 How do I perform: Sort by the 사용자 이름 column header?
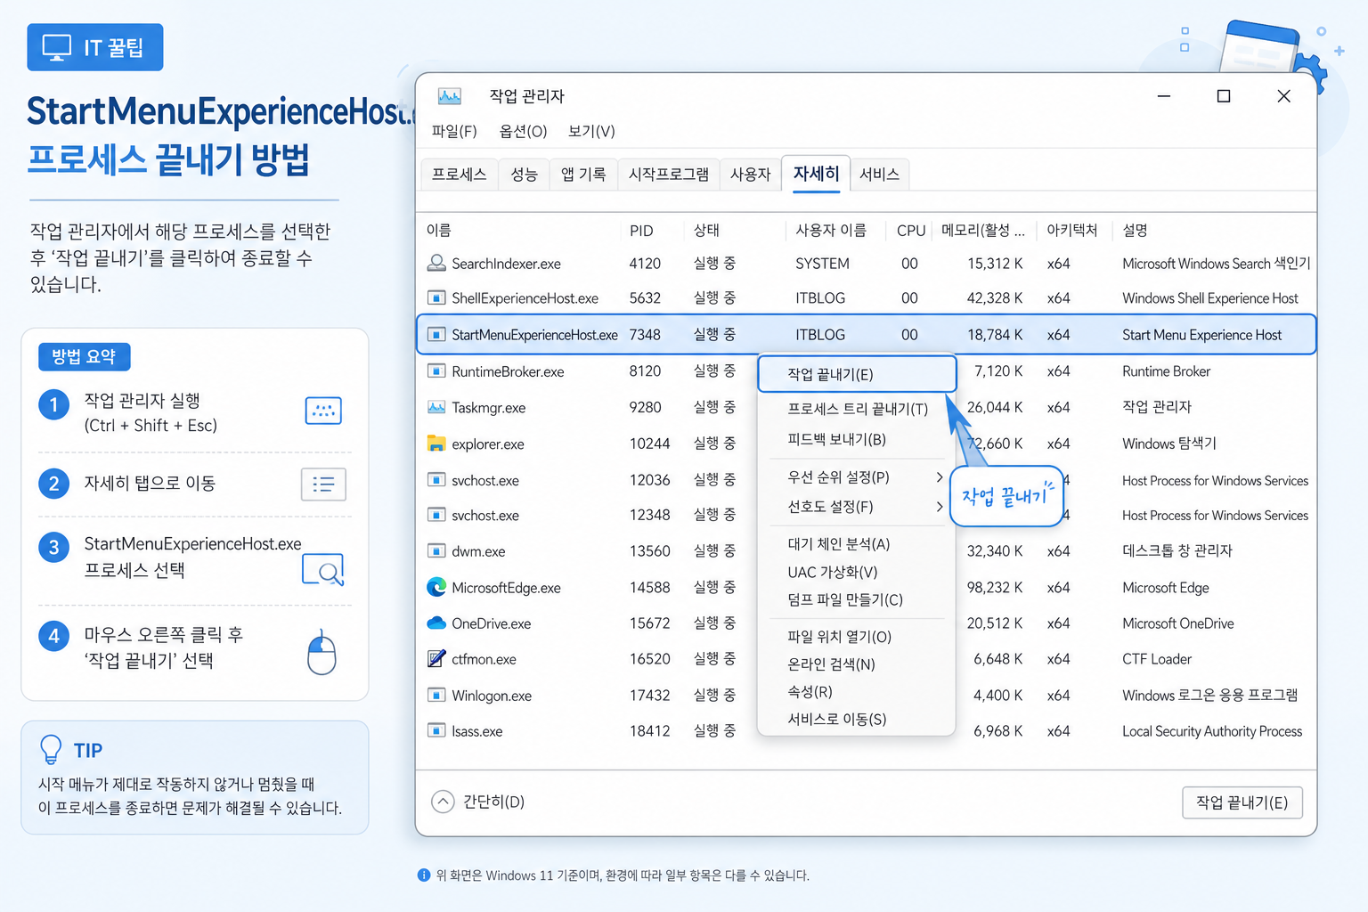coord(831,230)
